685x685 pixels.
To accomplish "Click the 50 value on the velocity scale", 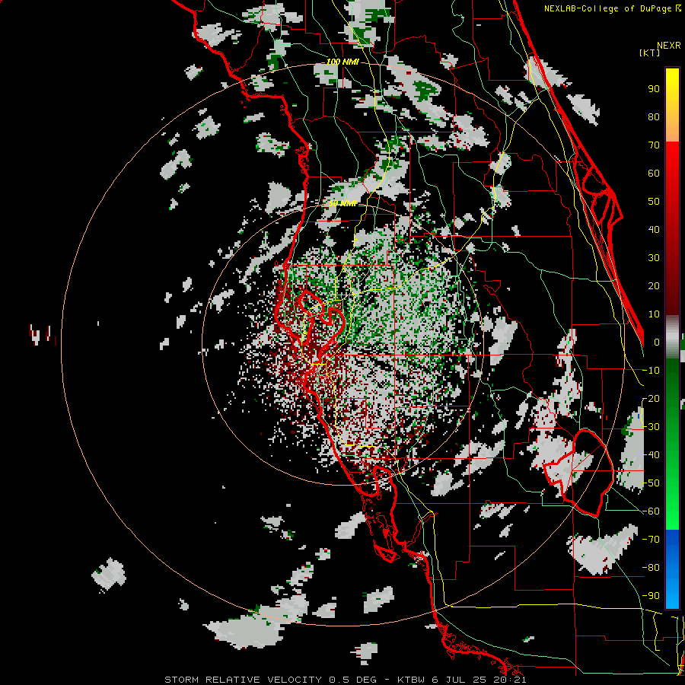I will coord(654,202).
